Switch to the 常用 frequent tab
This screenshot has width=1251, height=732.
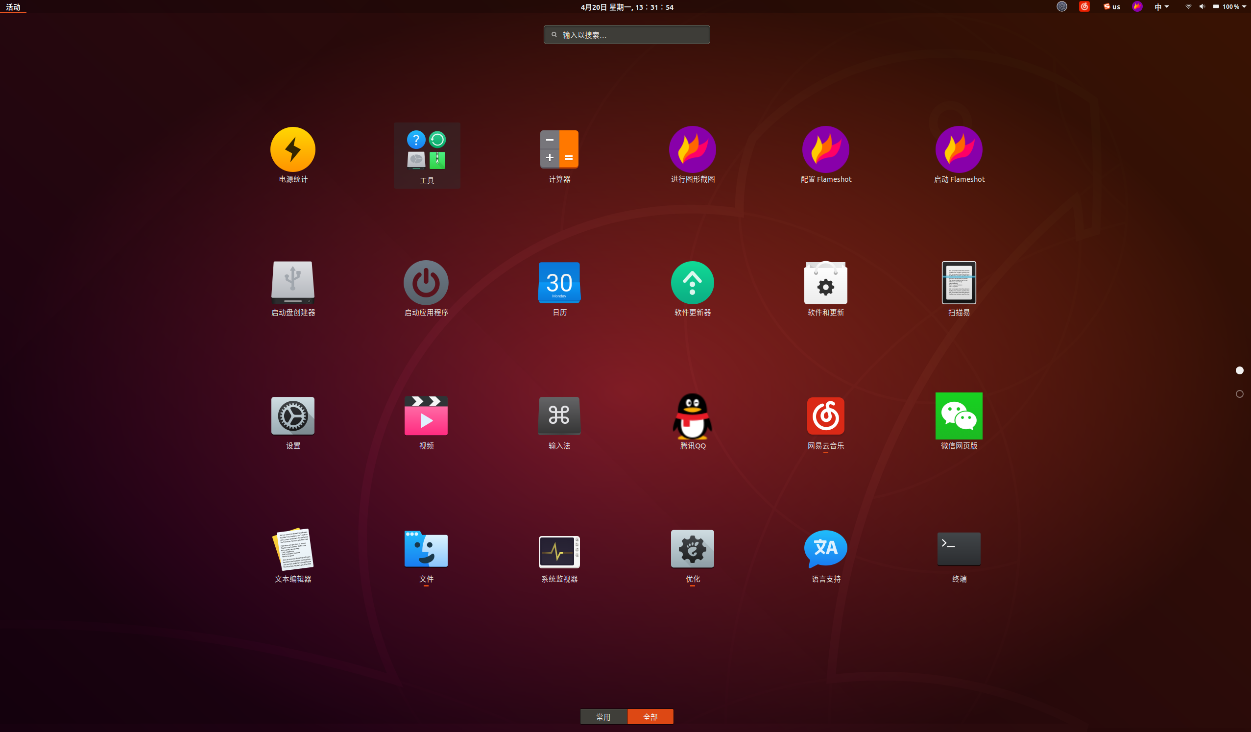pos(602,717)
